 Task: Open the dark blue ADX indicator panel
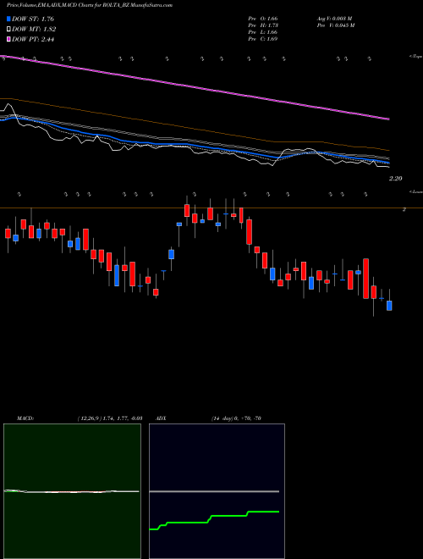217,491
